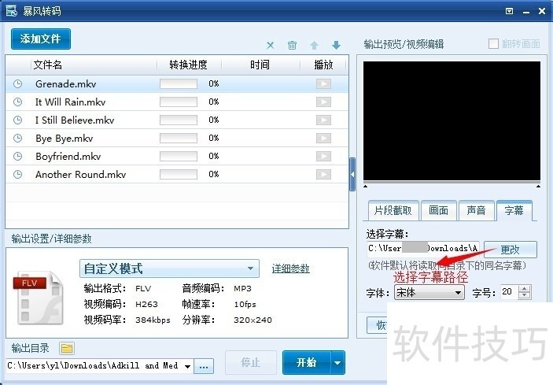Click the right trim marker under preview

(x=538, y=187)
